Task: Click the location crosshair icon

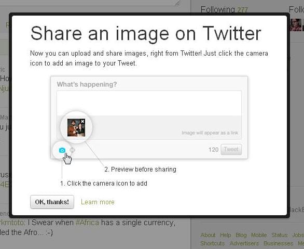Action: point(72,150)
